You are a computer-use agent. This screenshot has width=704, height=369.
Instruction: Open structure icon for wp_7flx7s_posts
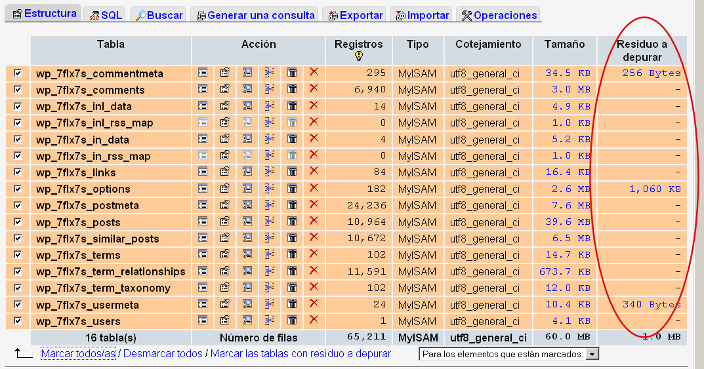pos(224,222)
